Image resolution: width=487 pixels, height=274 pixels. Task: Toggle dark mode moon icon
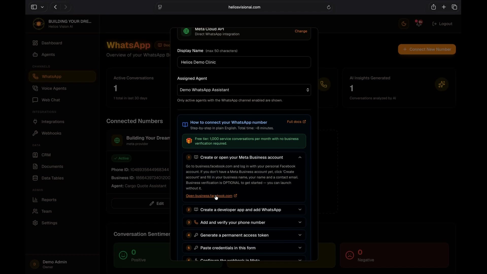click(404, 24)
